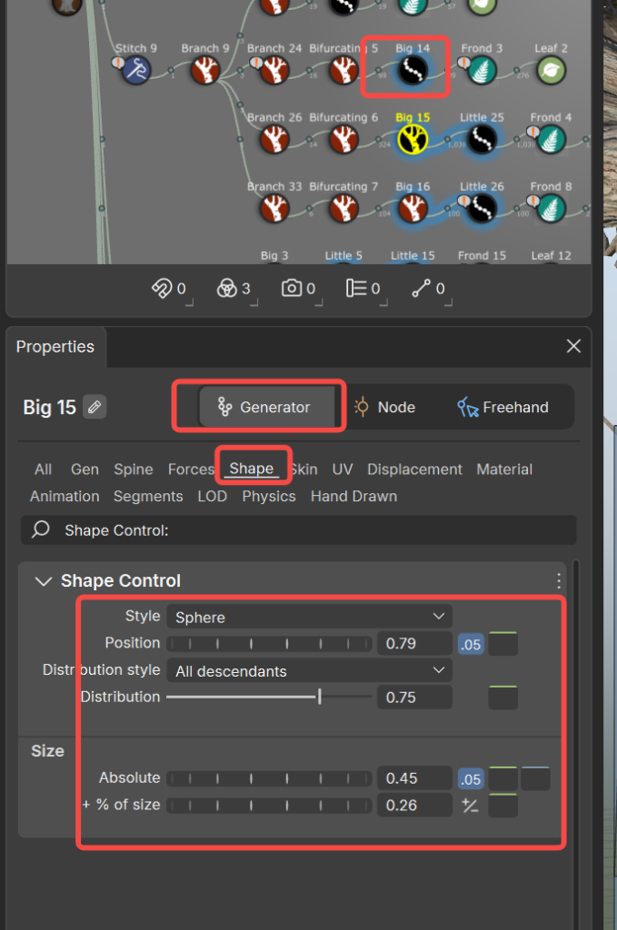Open the Segments properties tab
This screenshot has width=617, height=930.
point(148,496)
